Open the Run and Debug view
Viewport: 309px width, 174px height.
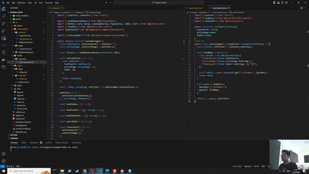click(x=3, y=30)
